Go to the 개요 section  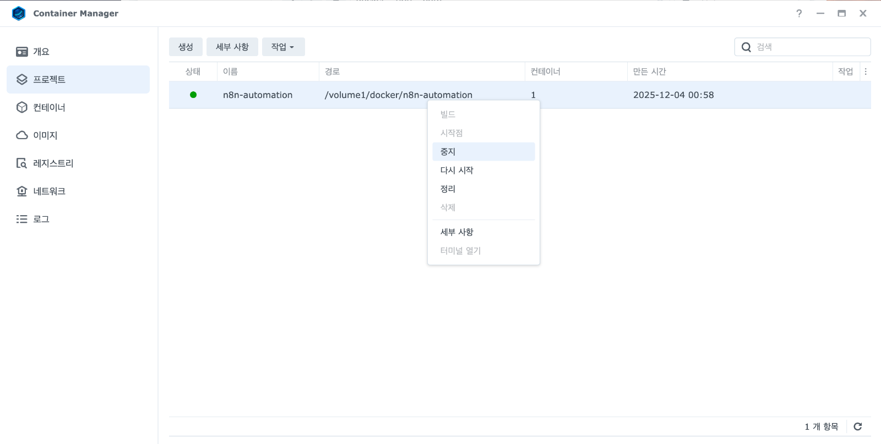coord(78,52)
